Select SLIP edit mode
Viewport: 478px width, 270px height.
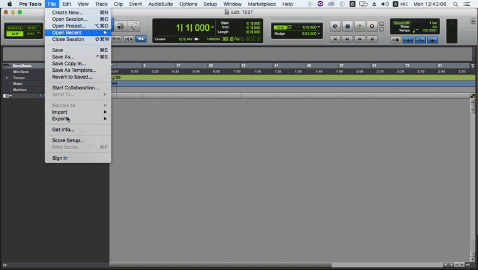pos(14,33)
